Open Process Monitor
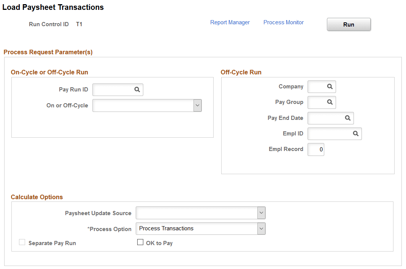 pos(283,22)
